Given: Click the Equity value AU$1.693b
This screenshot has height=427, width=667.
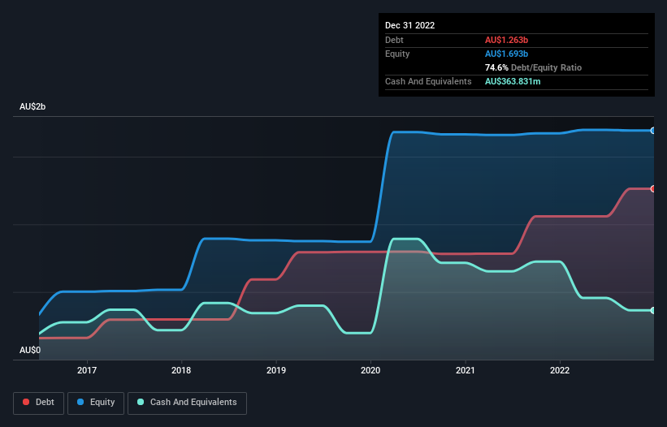Looking at the screenshot, I should click(506, 54).
